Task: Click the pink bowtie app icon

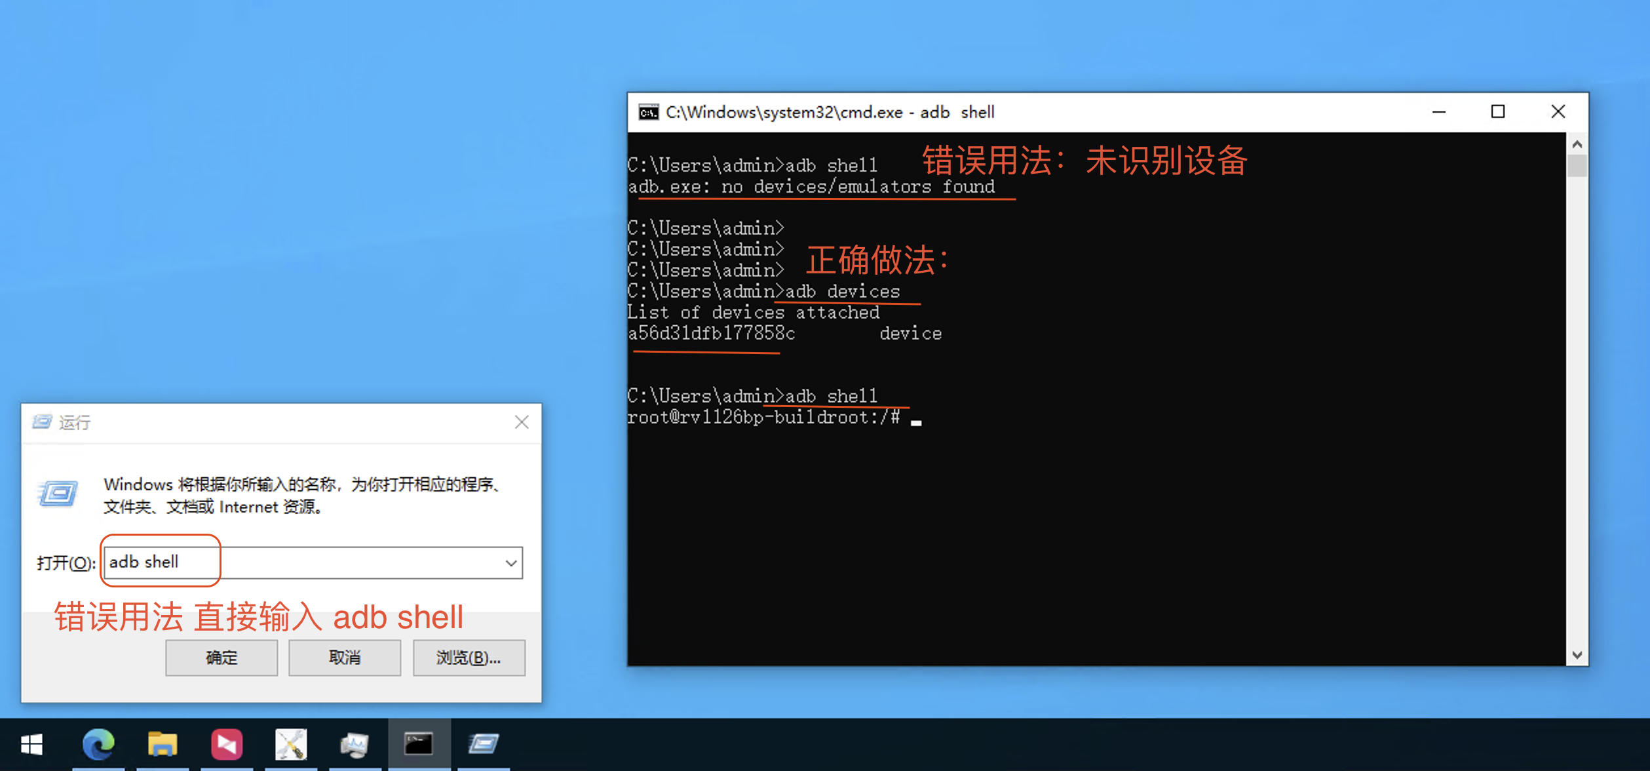Action: click(x=227, y=745)
